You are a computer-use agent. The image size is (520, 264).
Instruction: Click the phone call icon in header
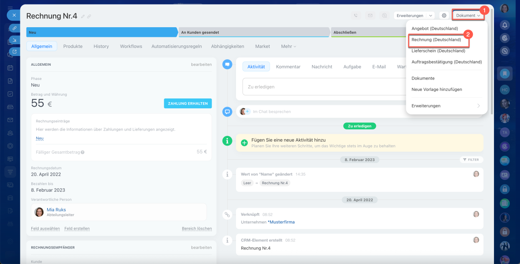click(356, 15)
